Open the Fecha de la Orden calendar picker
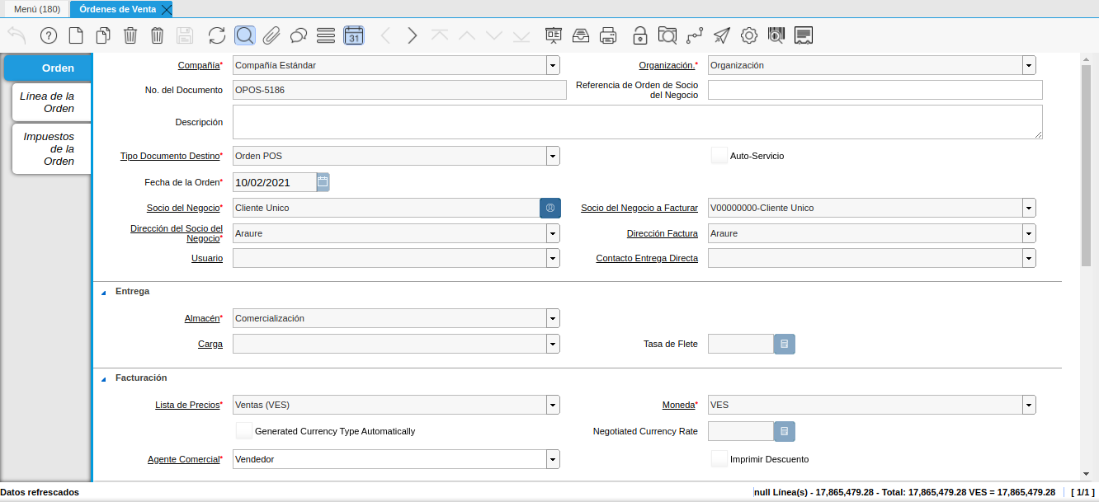Viewport: 1099px width, 502px height. pos(323,181)
